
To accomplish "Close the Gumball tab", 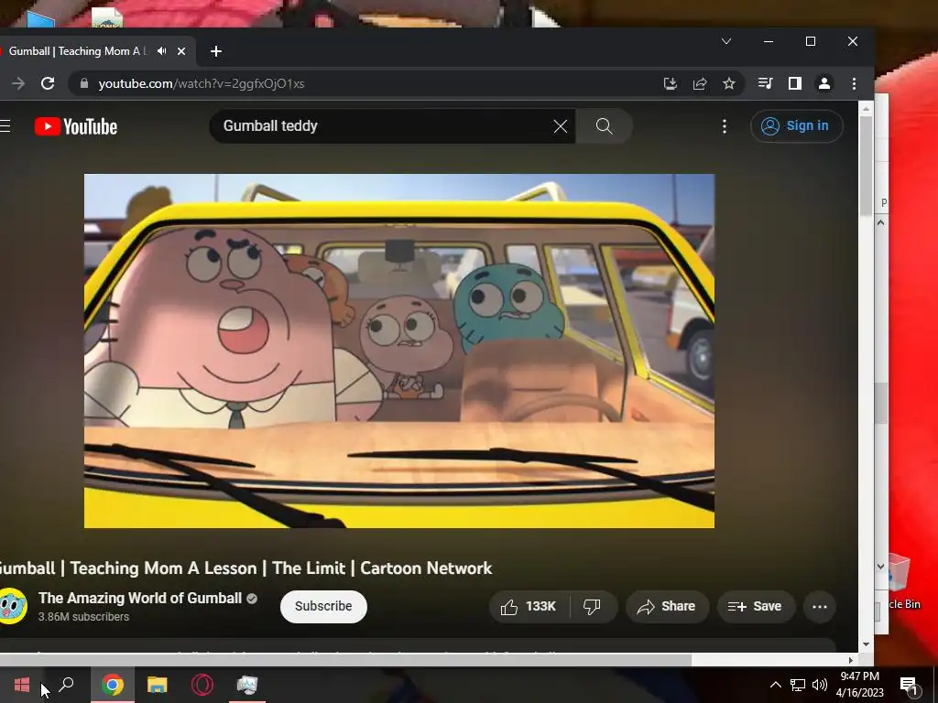I will 181,51.
